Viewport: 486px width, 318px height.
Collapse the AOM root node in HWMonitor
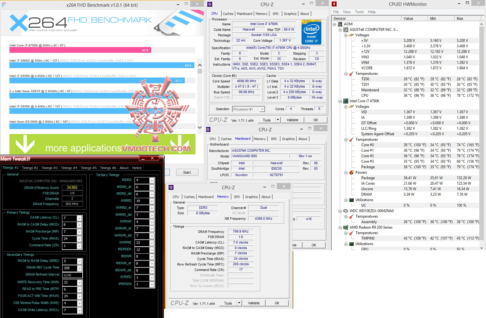click(335, 24)
